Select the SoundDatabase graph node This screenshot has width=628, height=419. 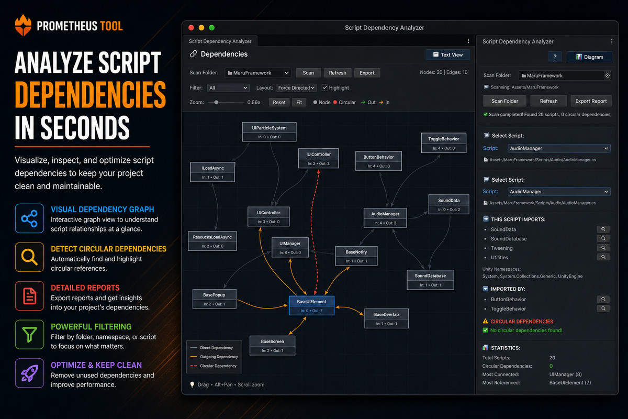click(430, 280)
